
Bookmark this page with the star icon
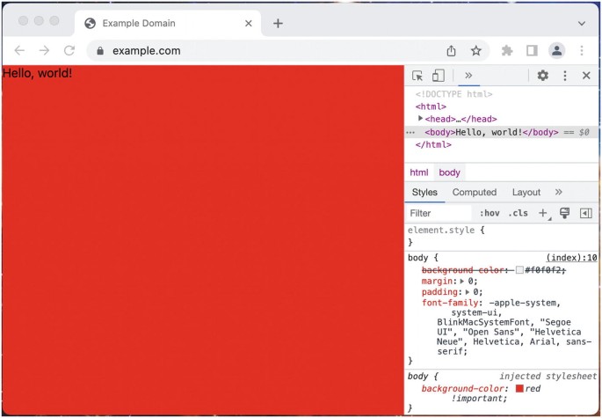475,51
